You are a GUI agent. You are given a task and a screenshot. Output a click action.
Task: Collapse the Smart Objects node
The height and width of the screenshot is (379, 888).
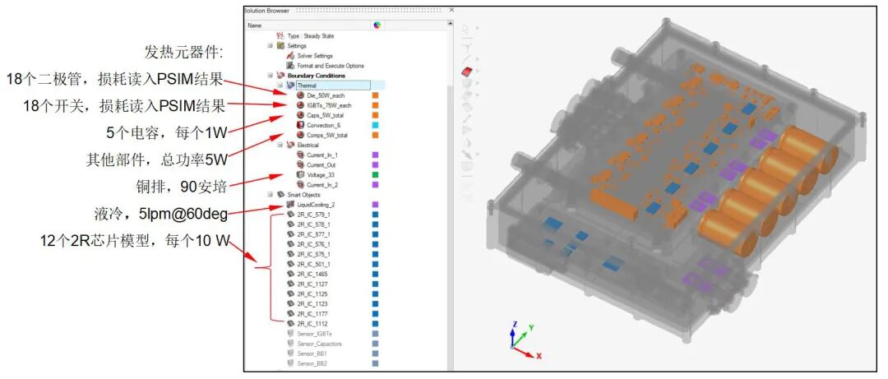(x=271, y=194)
